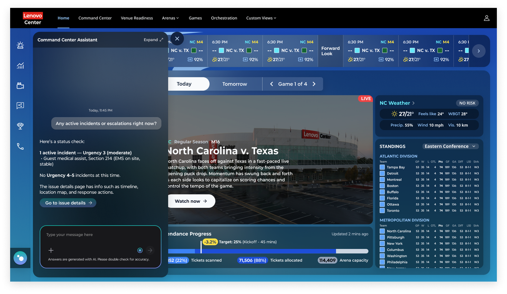The image size is (507, 294).
Task: Click Detroit team color swatch
Action: (x=382, y=173)
